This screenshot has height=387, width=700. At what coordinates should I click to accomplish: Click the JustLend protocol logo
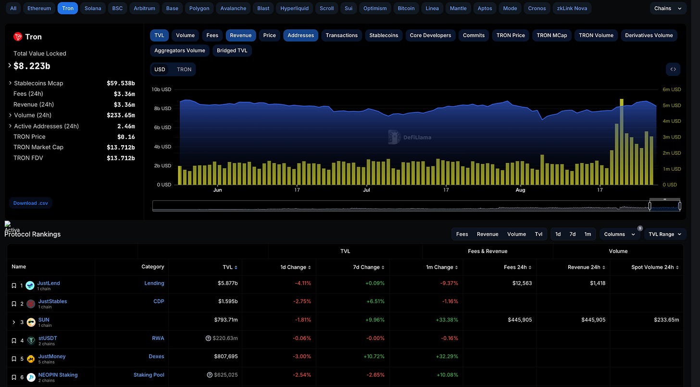(x=30, y=286)
